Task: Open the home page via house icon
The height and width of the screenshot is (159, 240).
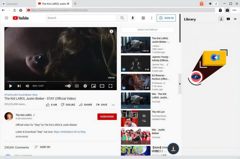Action: tap(21, 10)
